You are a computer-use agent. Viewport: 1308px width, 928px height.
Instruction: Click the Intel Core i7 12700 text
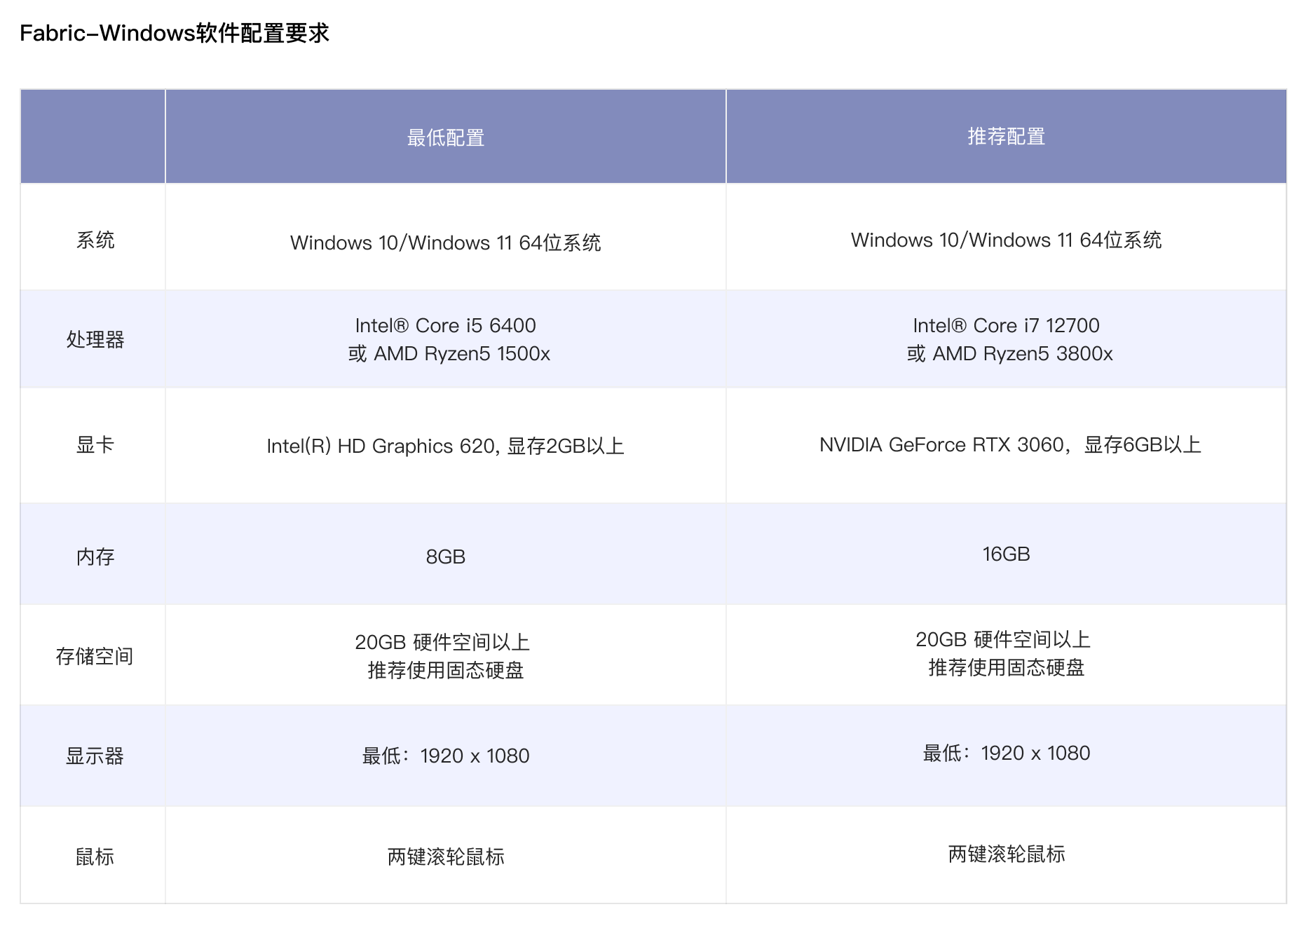coord(1006,326)
